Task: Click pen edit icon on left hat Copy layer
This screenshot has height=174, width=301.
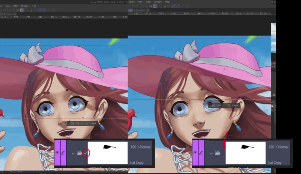Action: pos(63,153)
